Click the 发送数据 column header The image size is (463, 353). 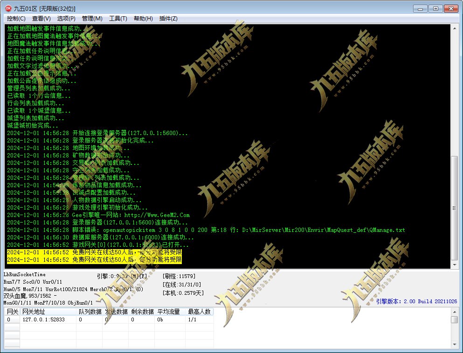point(116,312)
